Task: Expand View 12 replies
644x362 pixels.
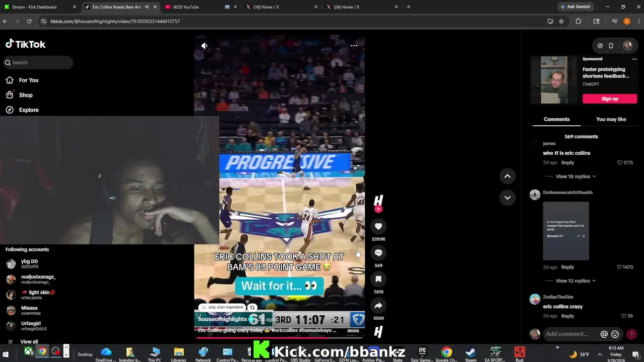Action: point(576,281)
